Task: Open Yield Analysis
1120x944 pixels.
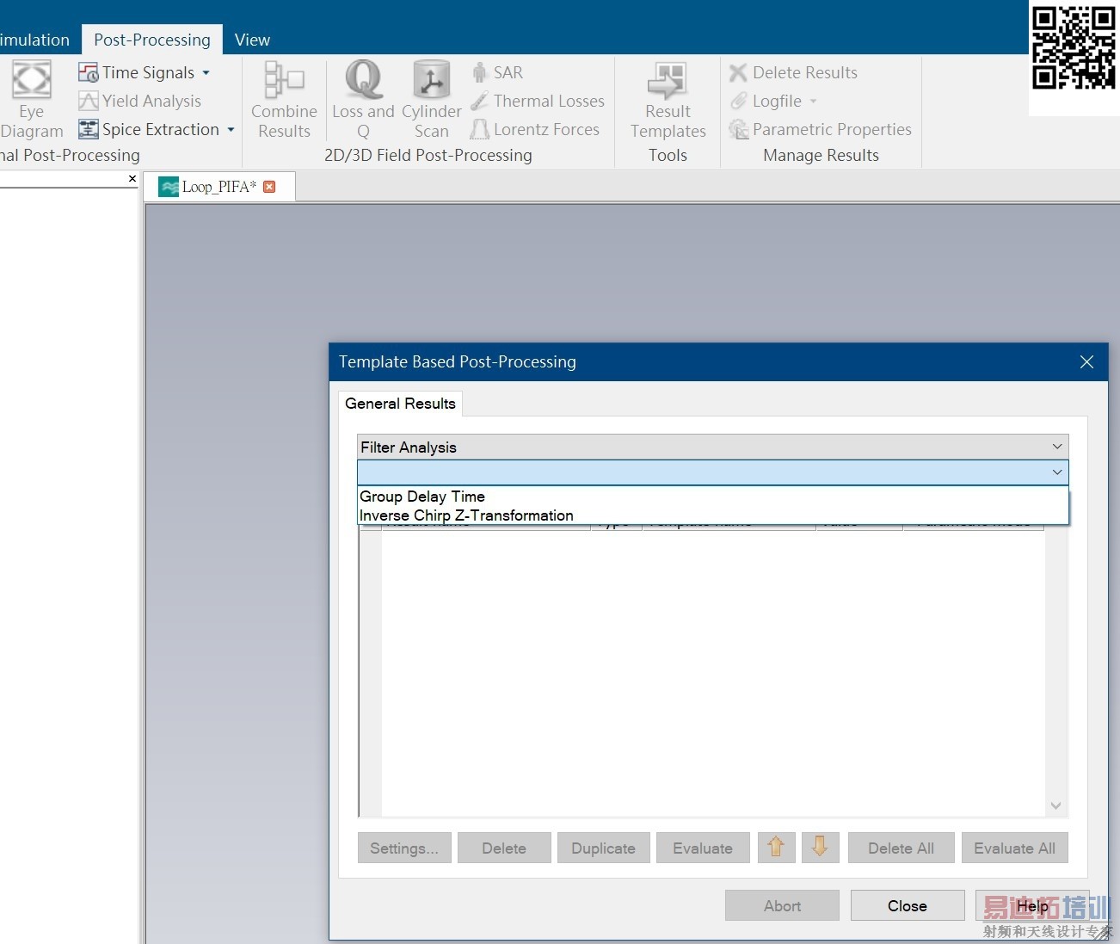Action: click(139, 101)
